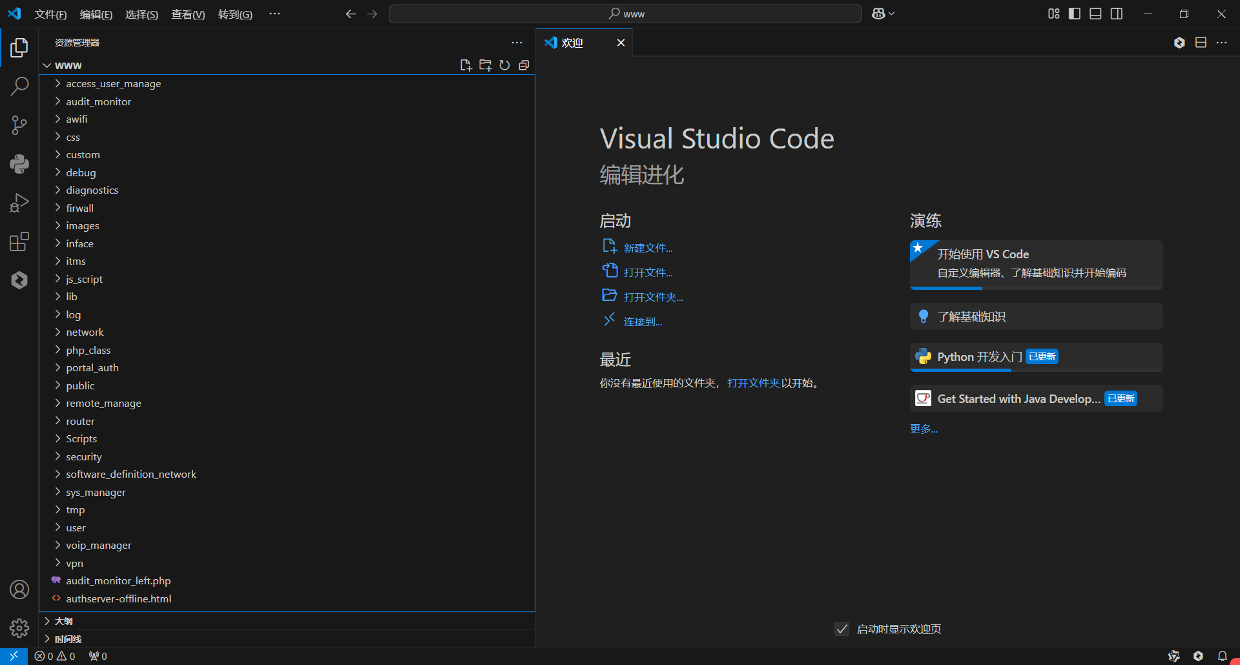Image resolution: width=1240 pixels, height=665 pixels.
Task: Expand the software_definition_network folder
Action: [130, 474]
